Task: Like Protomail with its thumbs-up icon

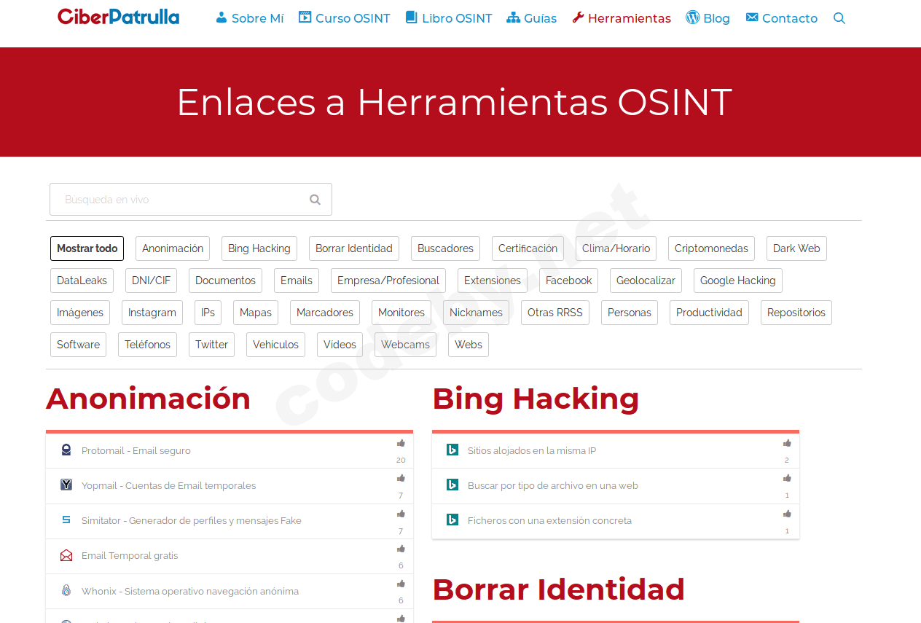Action: pyautogui.click(x=401, y=443)
